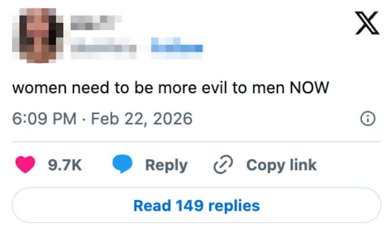The height and width of the screenshot is (234, 390).
Task: Click the Copy link chain icon
Action: pos(222,164)
